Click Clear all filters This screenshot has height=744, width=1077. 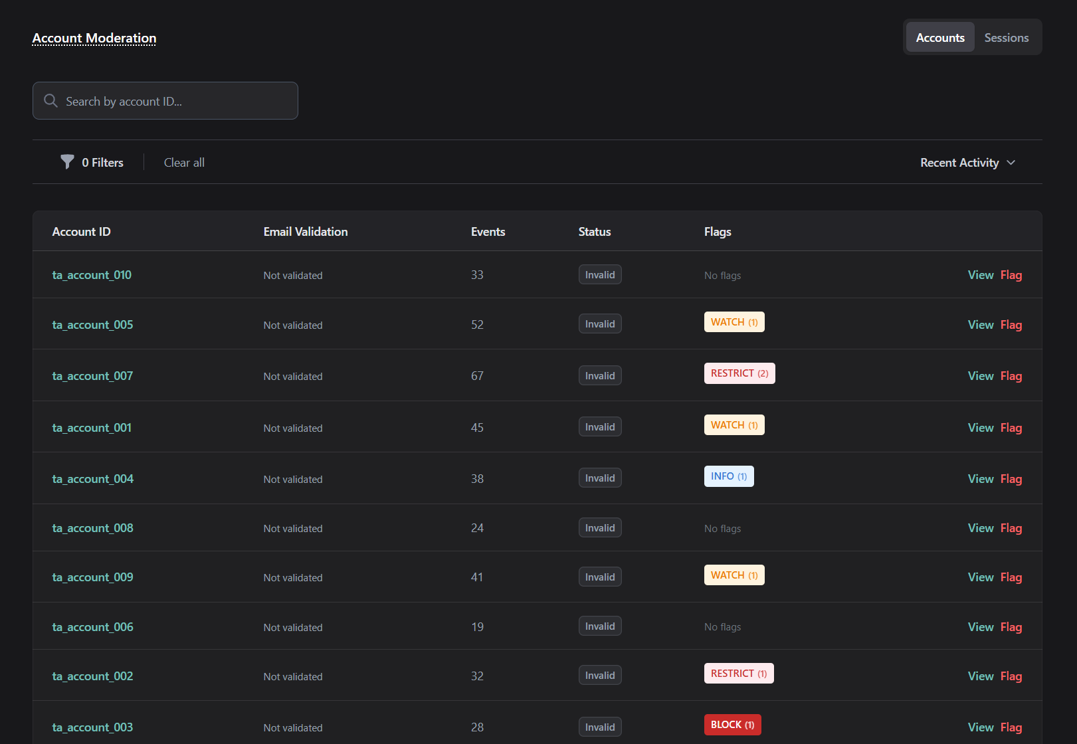click(x=184, y=163)
